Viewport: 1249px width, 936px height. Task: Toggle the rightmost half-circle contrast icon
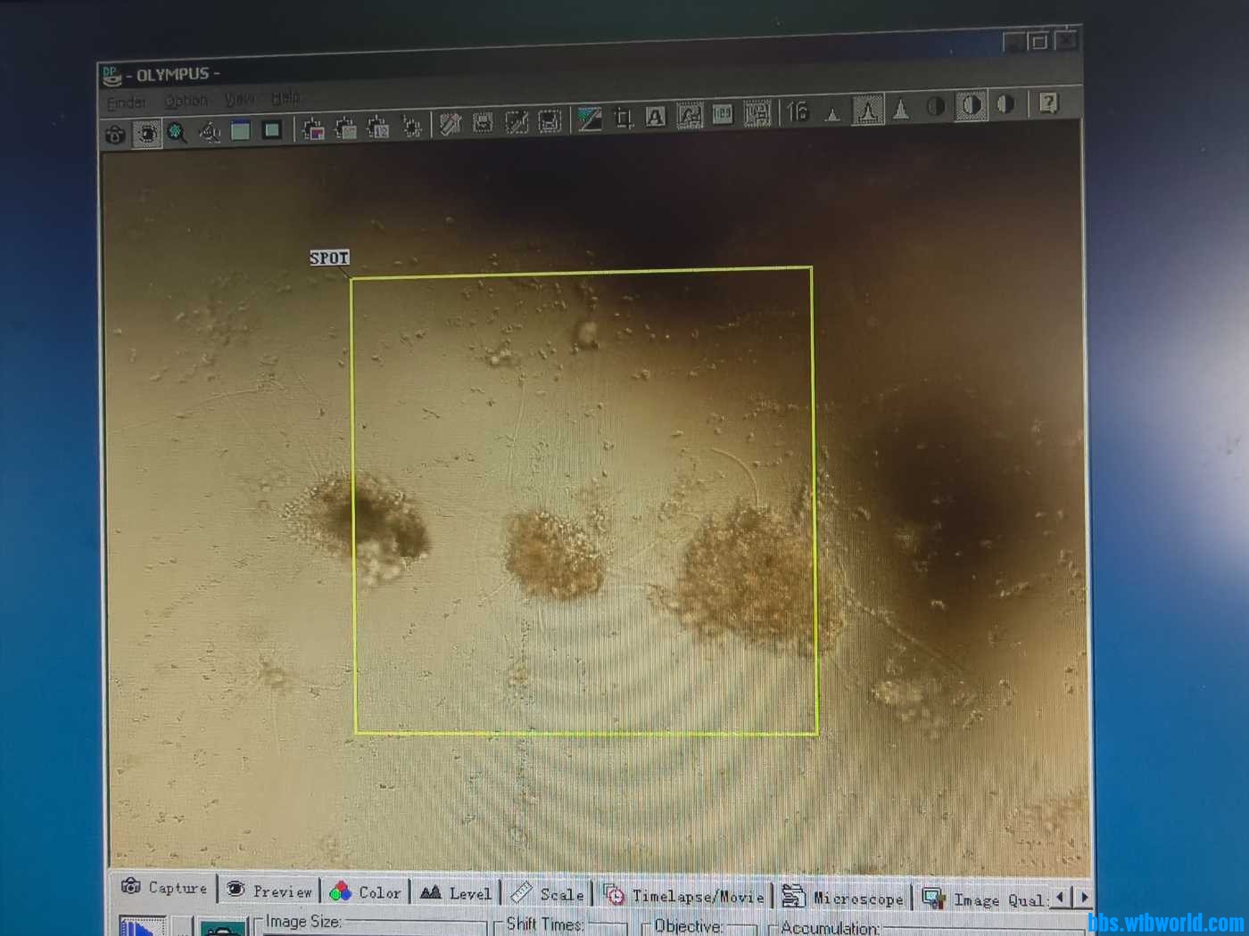[x=1005, y=104]
